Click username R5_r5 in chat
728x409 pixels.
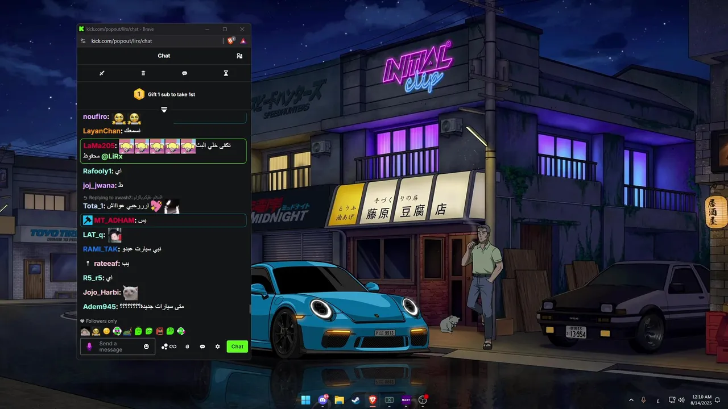[93, 278]
